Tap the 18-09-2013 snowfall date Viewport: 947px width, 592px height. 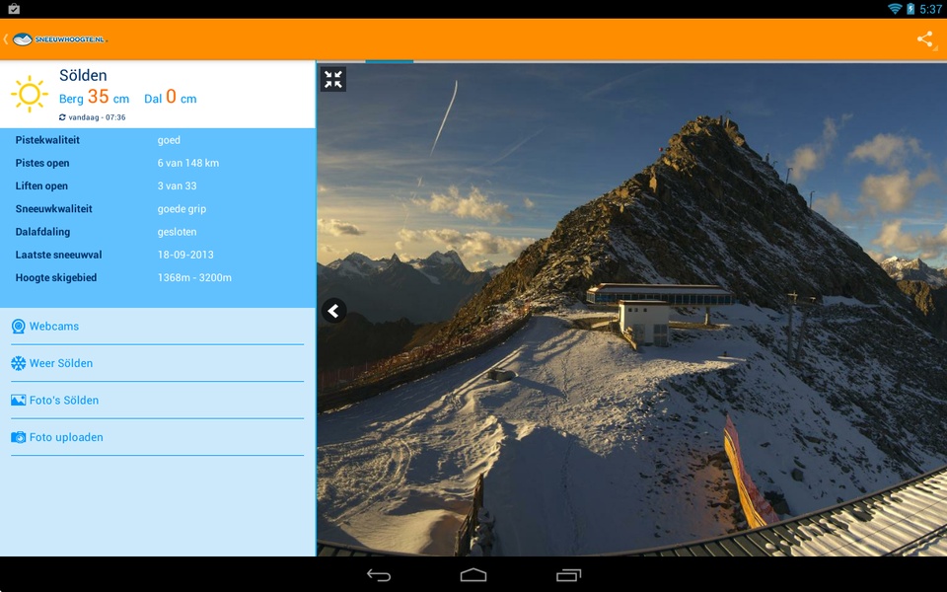tap(185, 255)
